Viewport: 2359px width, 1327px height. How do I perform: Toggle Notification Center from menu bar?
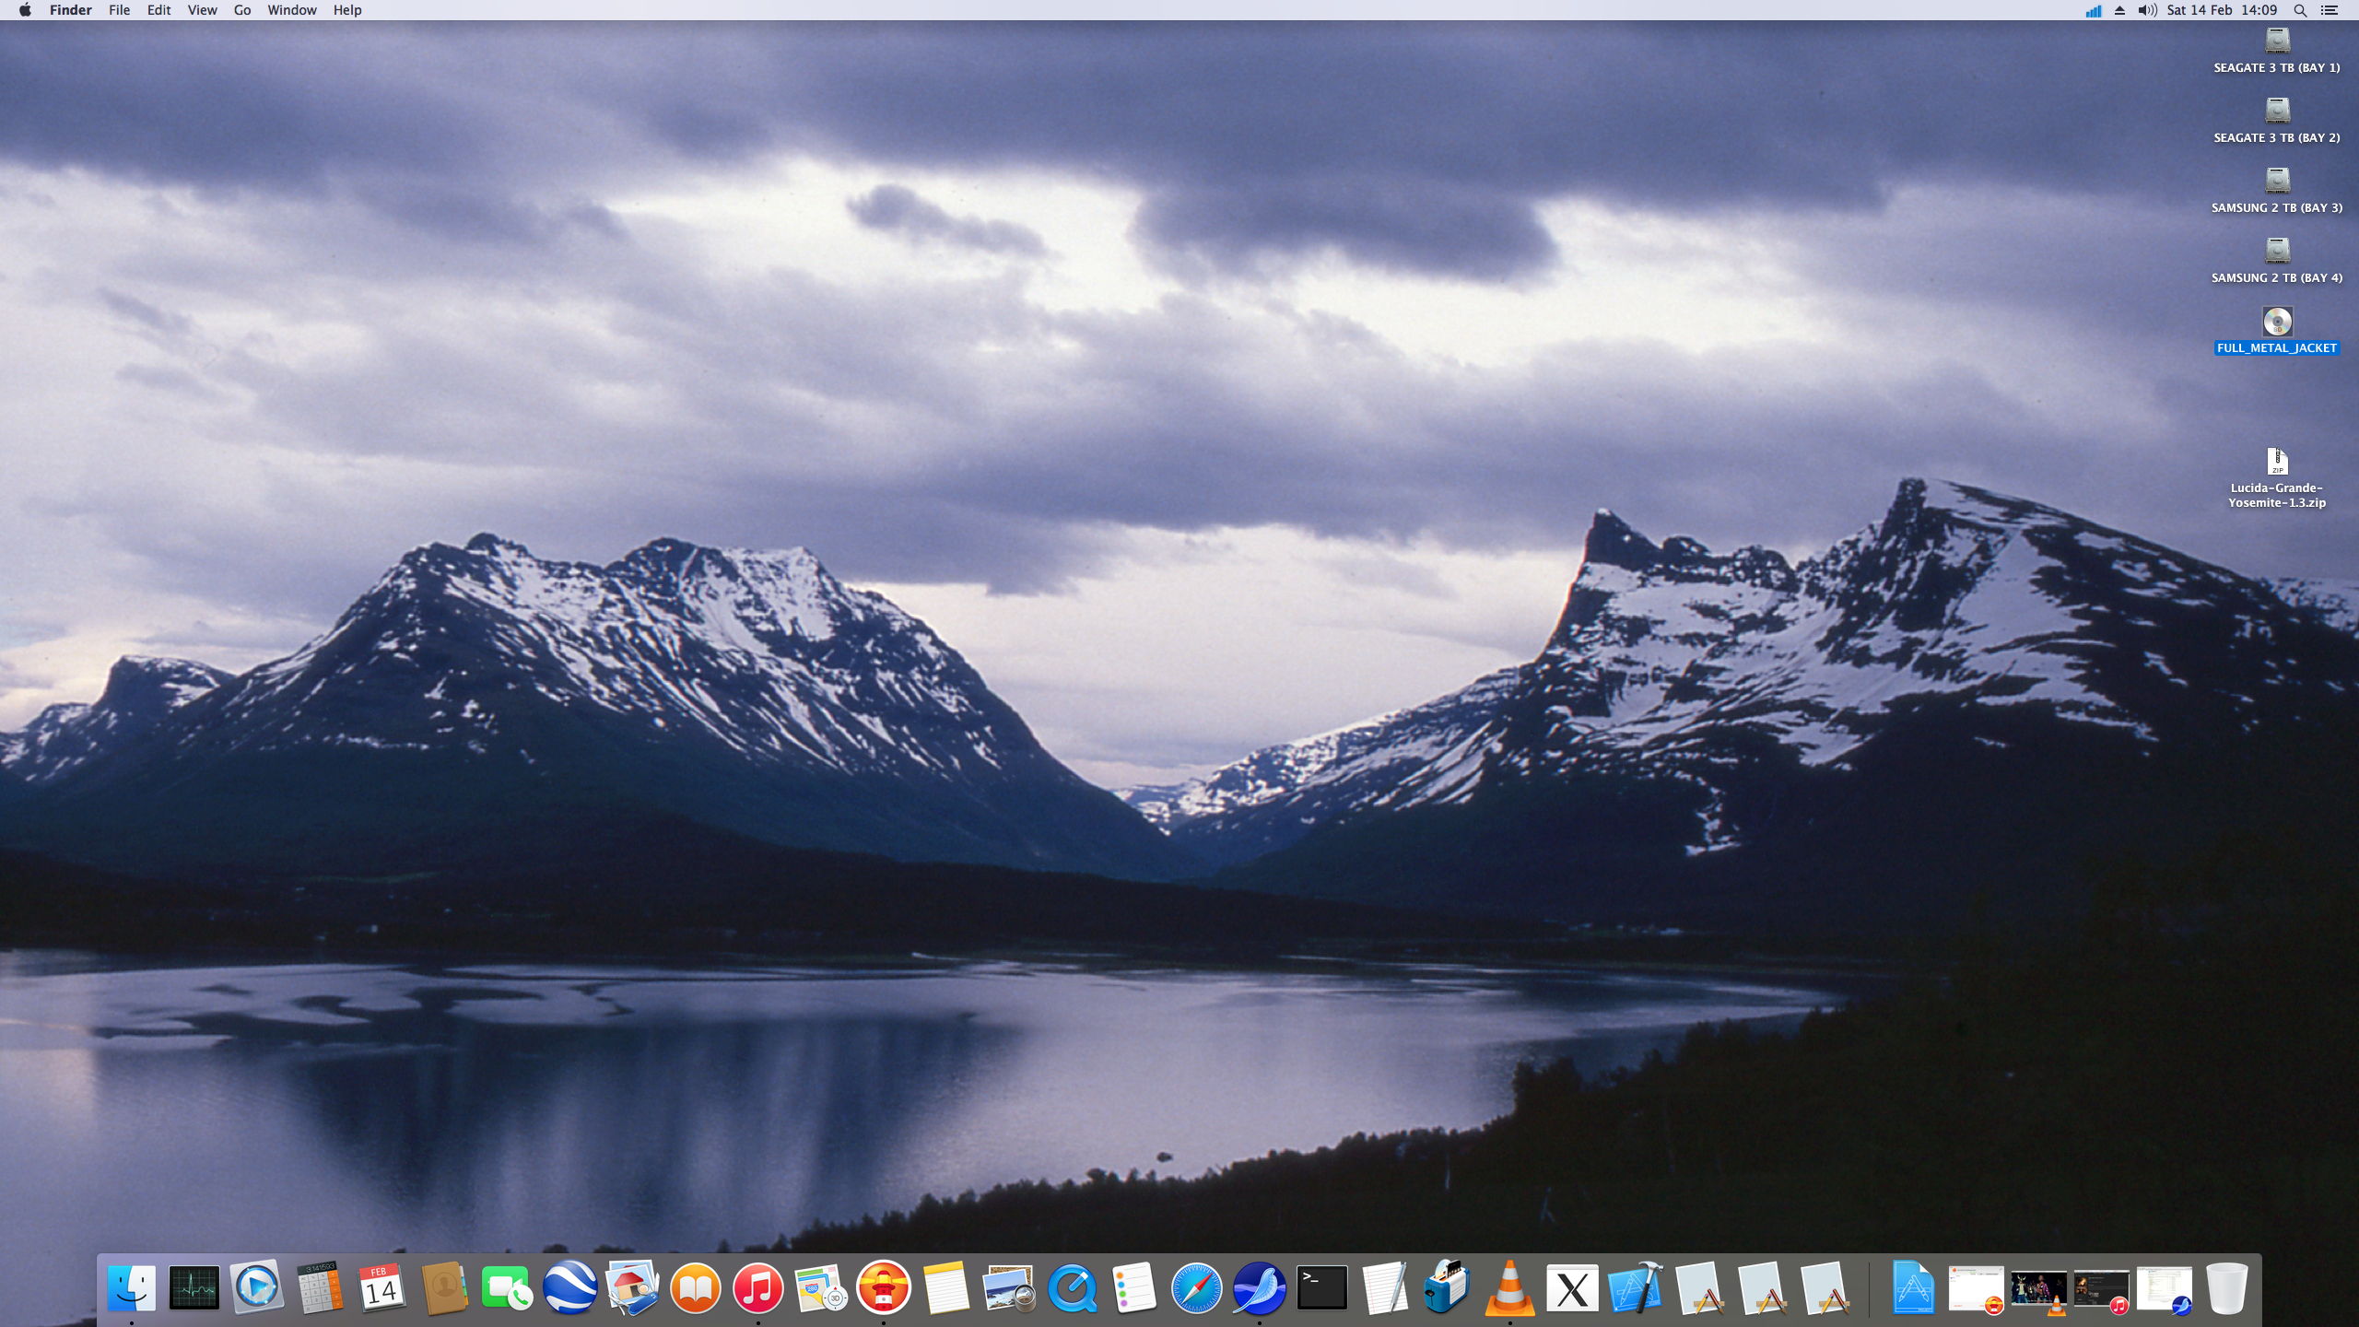point(2330,10)
